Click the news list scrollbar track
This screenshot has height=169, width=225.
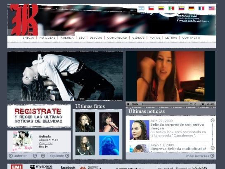[x=213, y=134]
